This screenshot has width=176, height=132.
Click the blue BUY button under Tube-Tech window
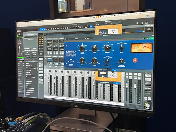115,70
